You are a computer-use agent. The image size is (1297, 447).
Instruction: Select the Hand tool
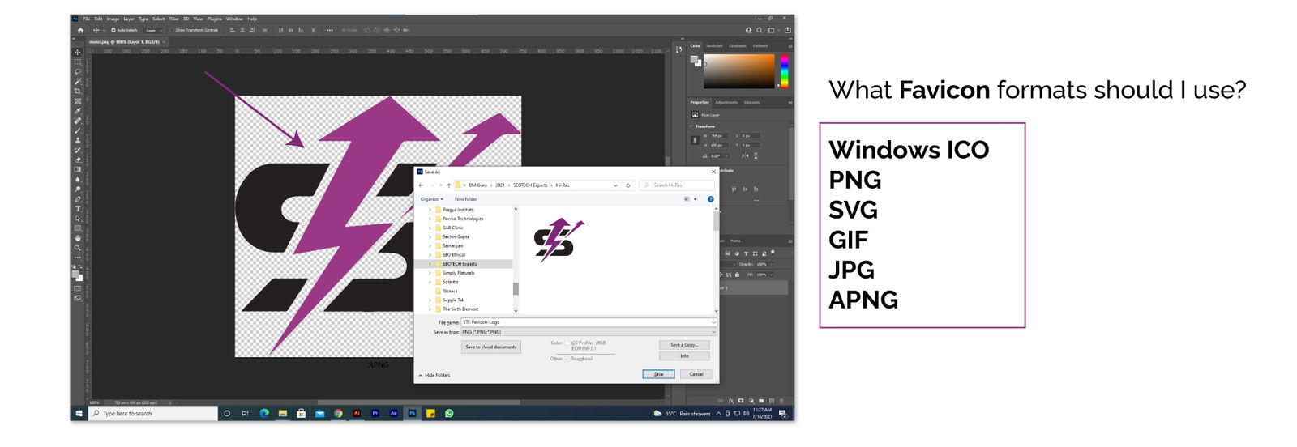click(78, 237)
